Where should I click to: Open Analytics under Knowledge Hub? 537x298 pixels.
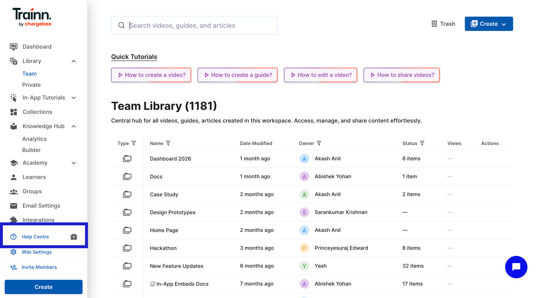point(34,139)
